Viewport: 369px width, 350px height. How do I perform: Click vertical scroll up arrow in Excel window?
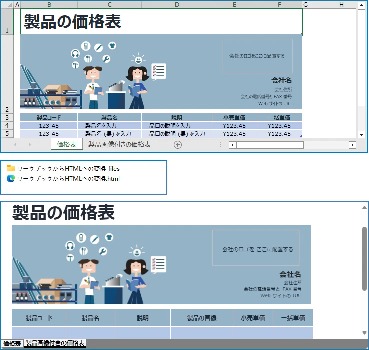coord(361,5)
